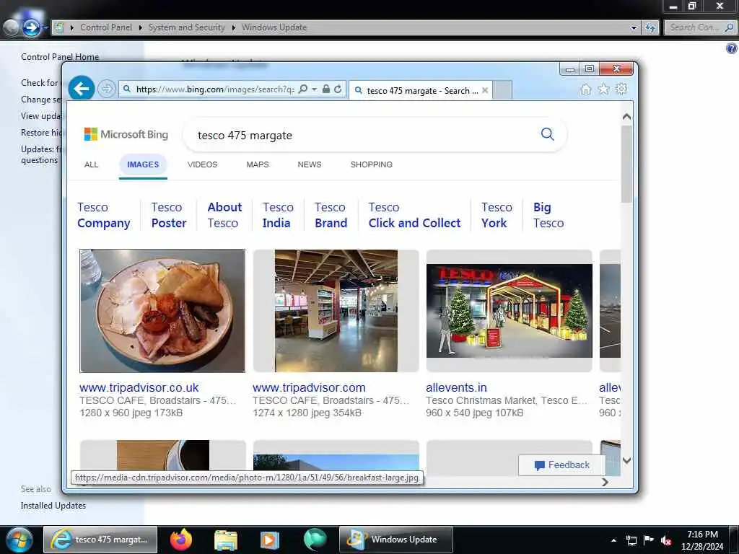739x554 pixels.
Task: Expand the Control Panel address bar dropdown
Action: pyautogui.click(x=634, y=28)
